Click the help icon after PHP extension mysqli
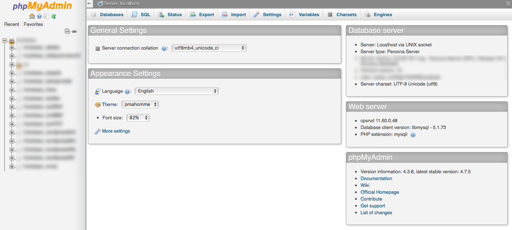The image size is (512, 230). (x=413, y=134)
